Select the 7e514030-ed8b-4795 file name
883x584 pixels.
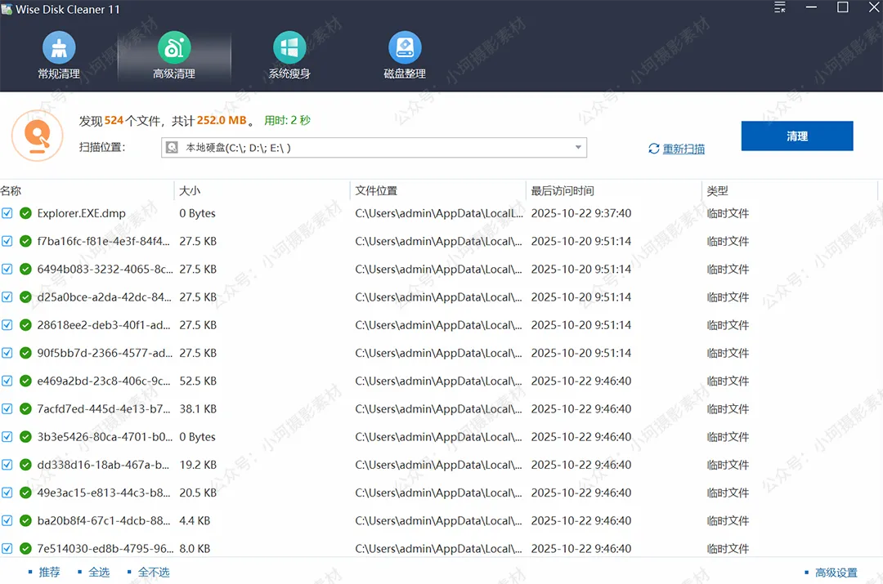click(105, 549)
